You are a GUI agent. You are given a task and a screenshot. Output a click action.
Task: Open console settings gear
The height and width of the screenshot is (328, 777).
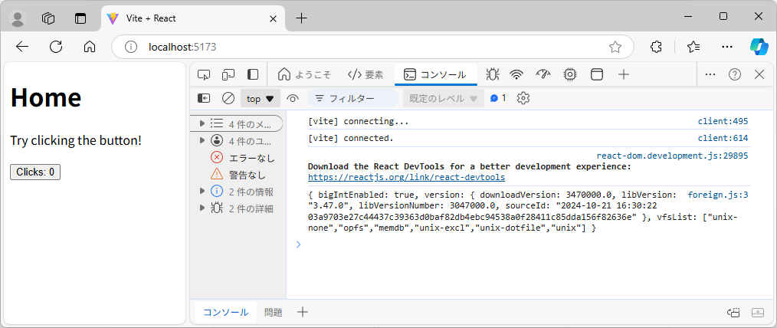[523, 98]
